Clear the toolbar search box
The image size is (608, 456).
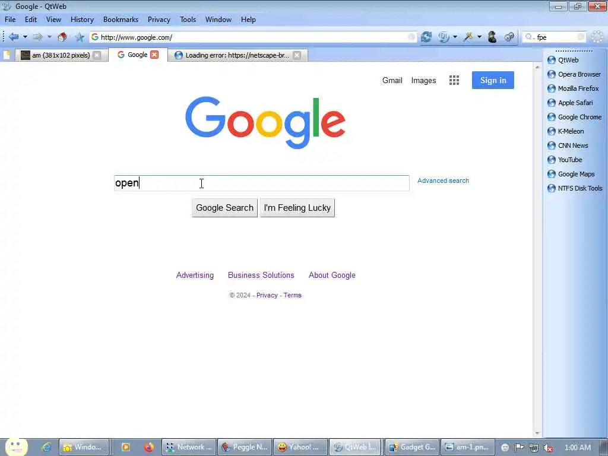(581, 37)
